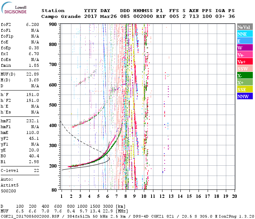Click the yE value 20.0
This screenshot has height=219, width=255.
[x=34, y=150]
